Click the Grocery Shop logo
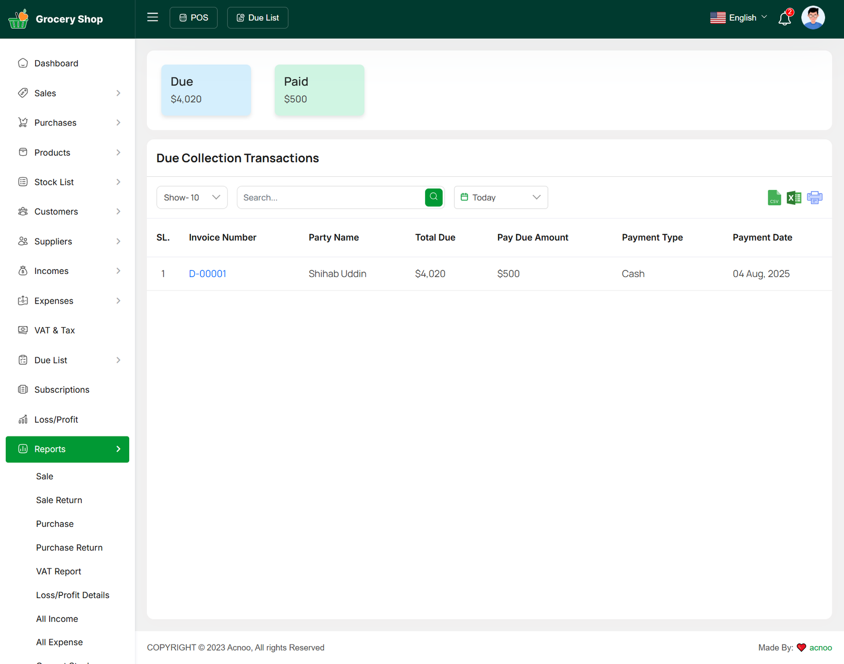 (x=56, y=19)
